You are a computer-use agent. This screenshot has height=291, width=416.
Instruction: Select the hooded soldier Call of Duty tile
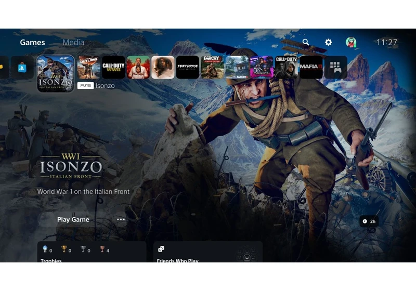click(287, 68)
